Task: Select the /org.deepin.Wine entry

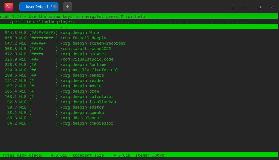Action: pyautogui.click(x=80, y=33)
